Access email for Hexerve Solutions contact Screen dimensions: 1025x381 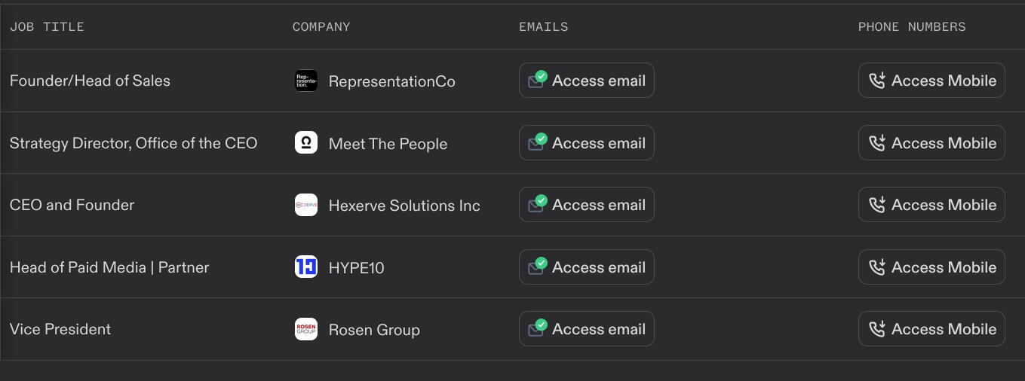(587, 205)
